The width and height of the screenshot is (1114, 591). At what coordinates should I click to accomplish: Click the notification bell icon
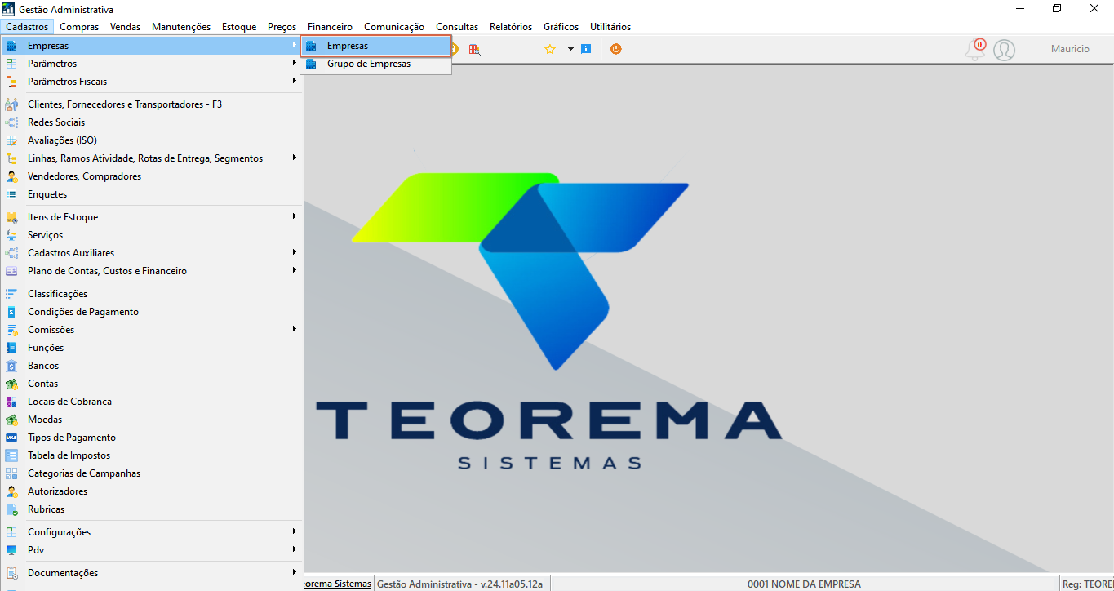[x=974, y=50]
